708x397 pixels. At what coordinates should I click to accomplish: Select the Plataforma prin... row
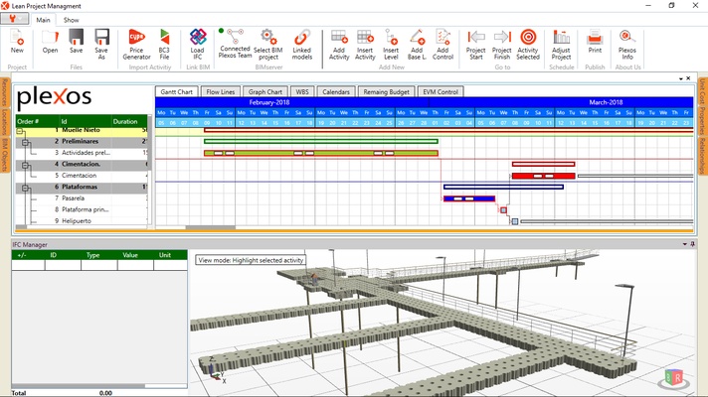(82, 209)
